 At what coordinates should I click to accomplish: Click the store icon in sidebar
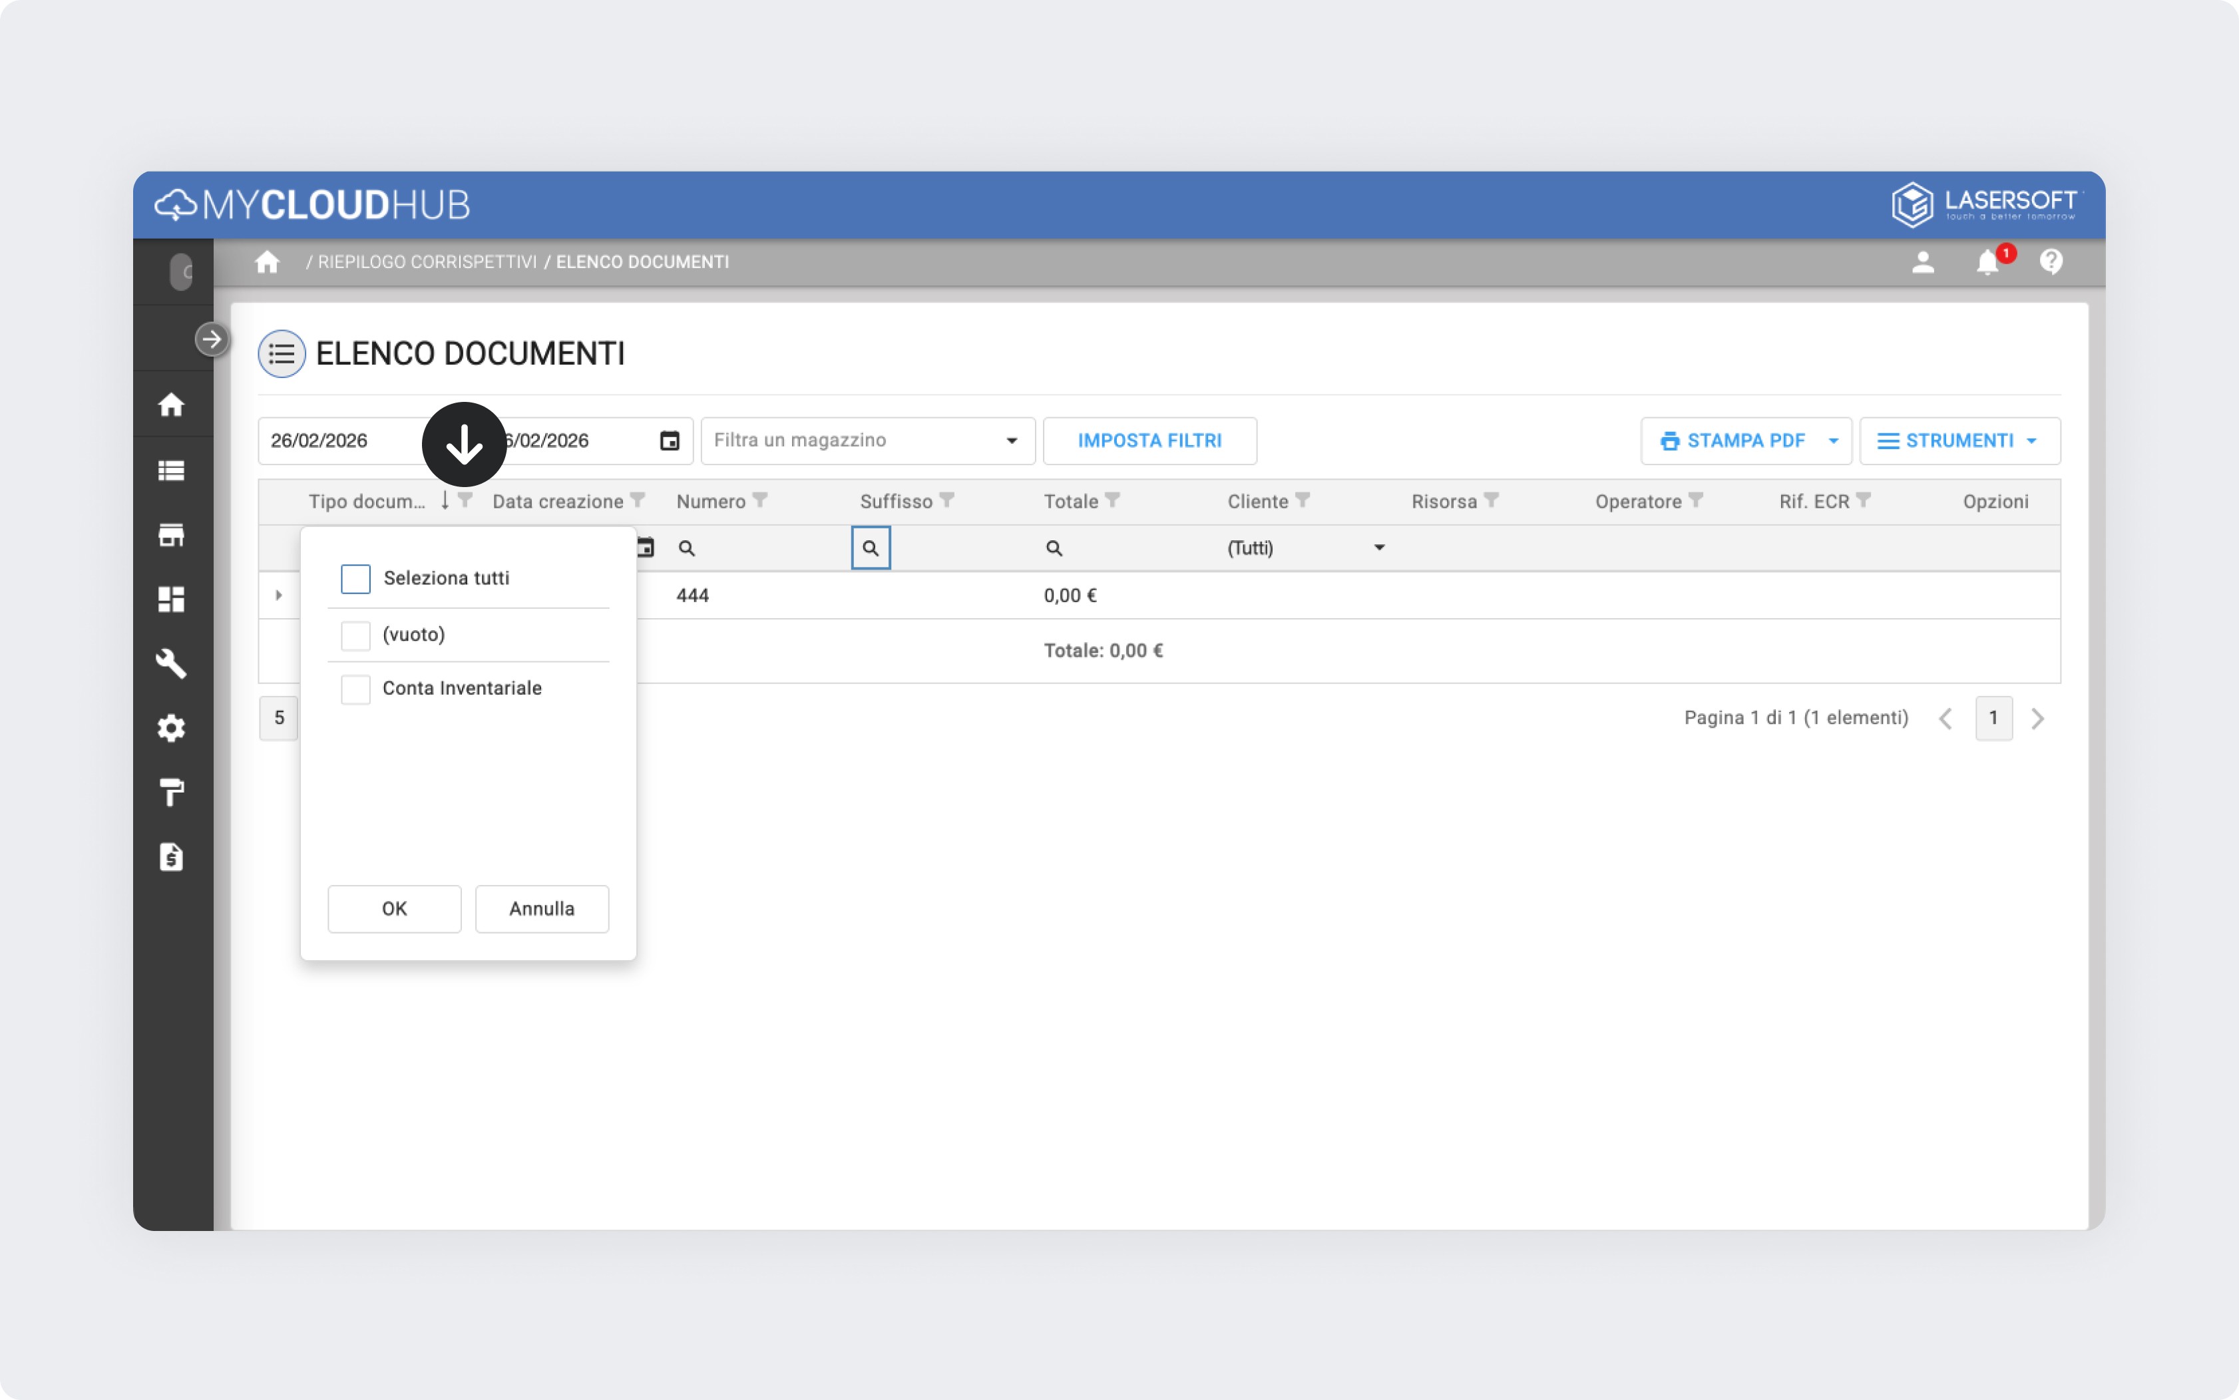(x=171, y=535)
